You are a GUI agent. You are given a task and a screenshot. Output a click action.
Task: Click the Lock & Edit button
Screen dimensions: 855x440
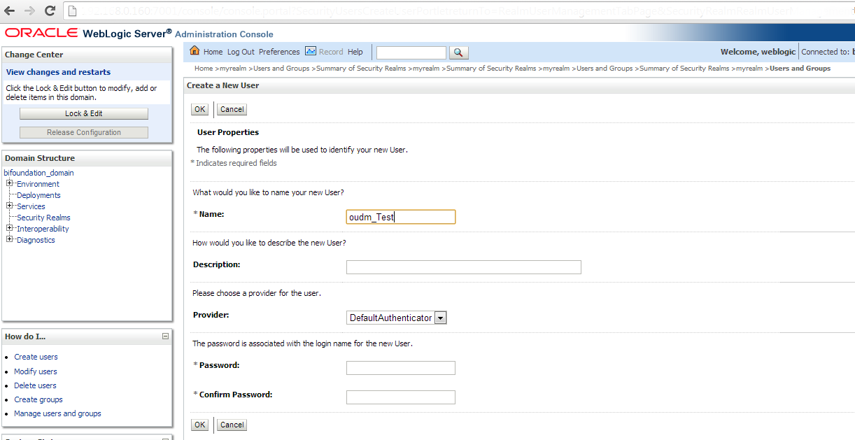point(84,113)
